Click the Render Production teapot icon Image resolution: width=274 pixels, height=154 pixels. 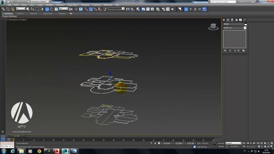point(173,9)
